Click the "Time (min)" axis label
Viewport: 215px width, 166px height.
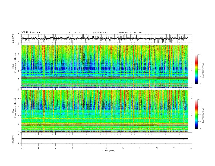click(x=109, y=151)
